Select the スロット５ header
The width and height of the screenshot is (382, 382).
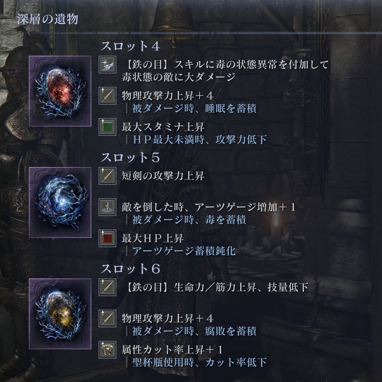pos(130,158)
